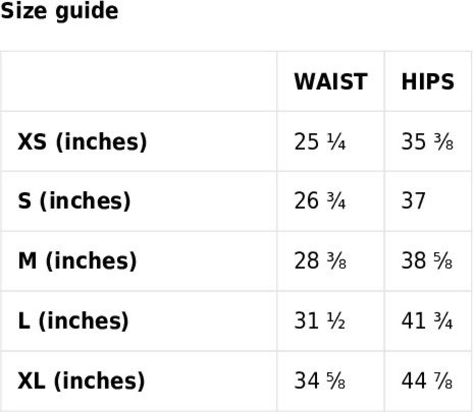The width and height of the screenshot is (473, 412).
Task: Click the empty top-left header cell
Action: pos(138,82)
